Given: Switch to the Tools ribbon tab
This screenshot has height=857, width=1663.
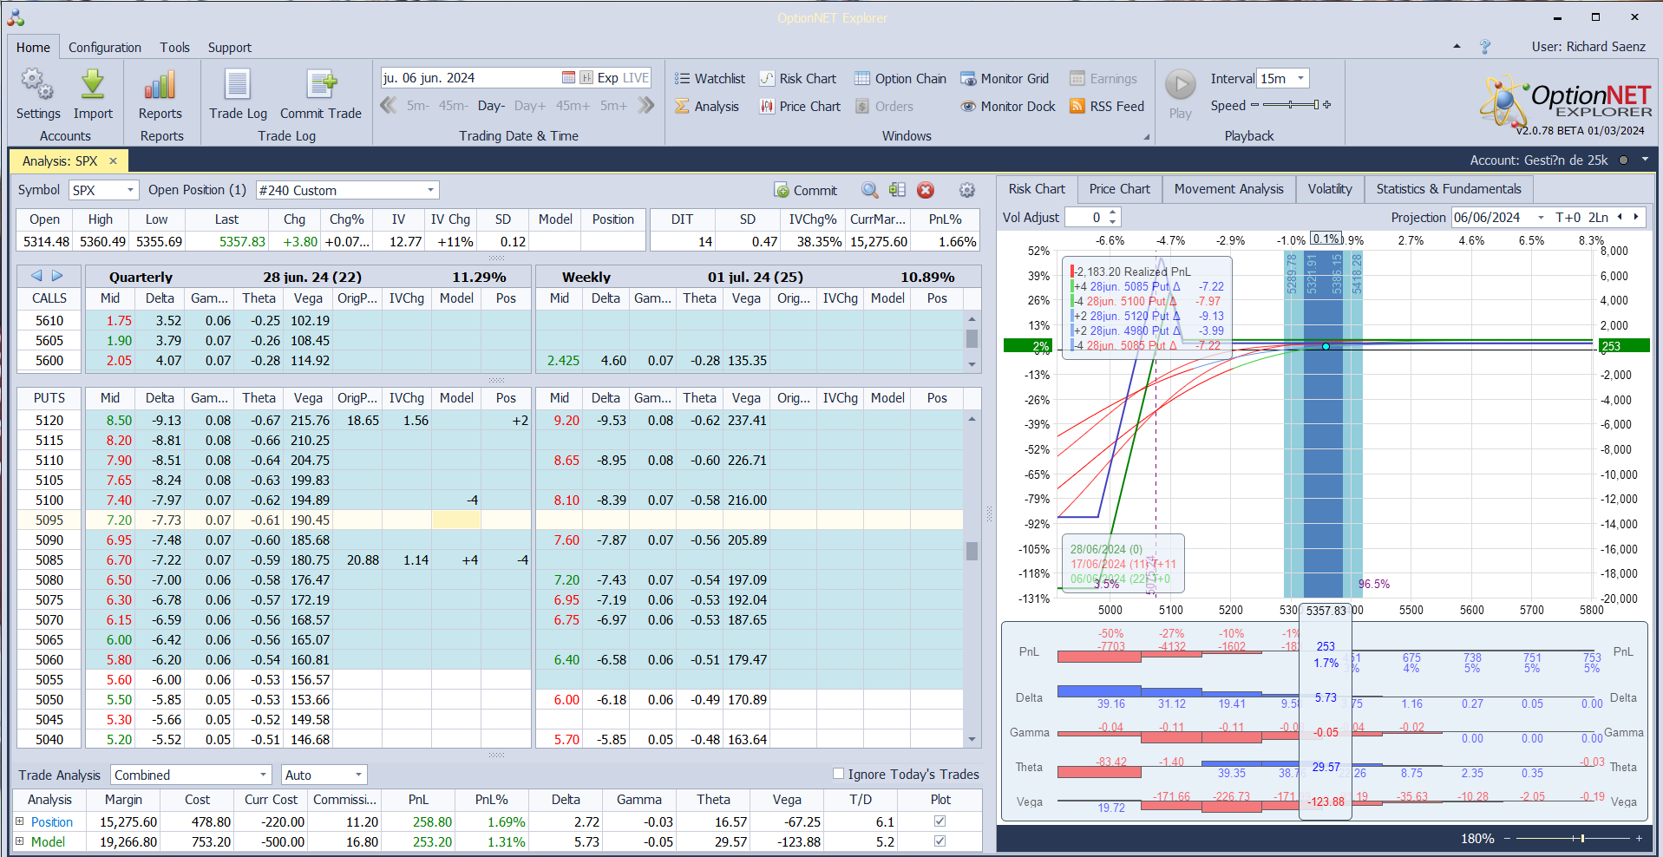Looking at the screenshot, I should pyautogui.click(x=174, y=48).
